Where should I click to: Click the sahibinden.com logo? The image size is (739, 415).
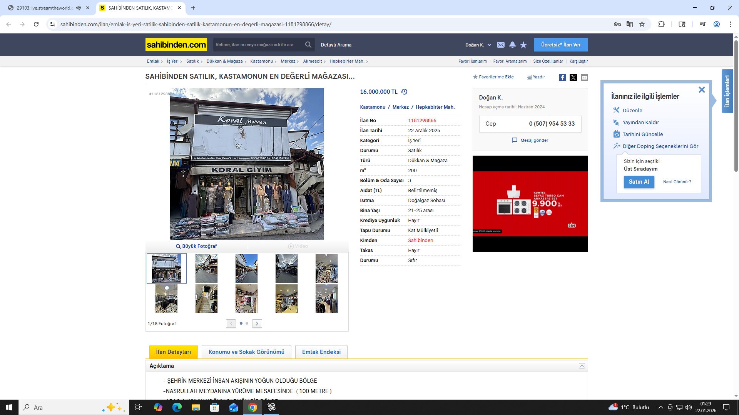coord(176,45)
